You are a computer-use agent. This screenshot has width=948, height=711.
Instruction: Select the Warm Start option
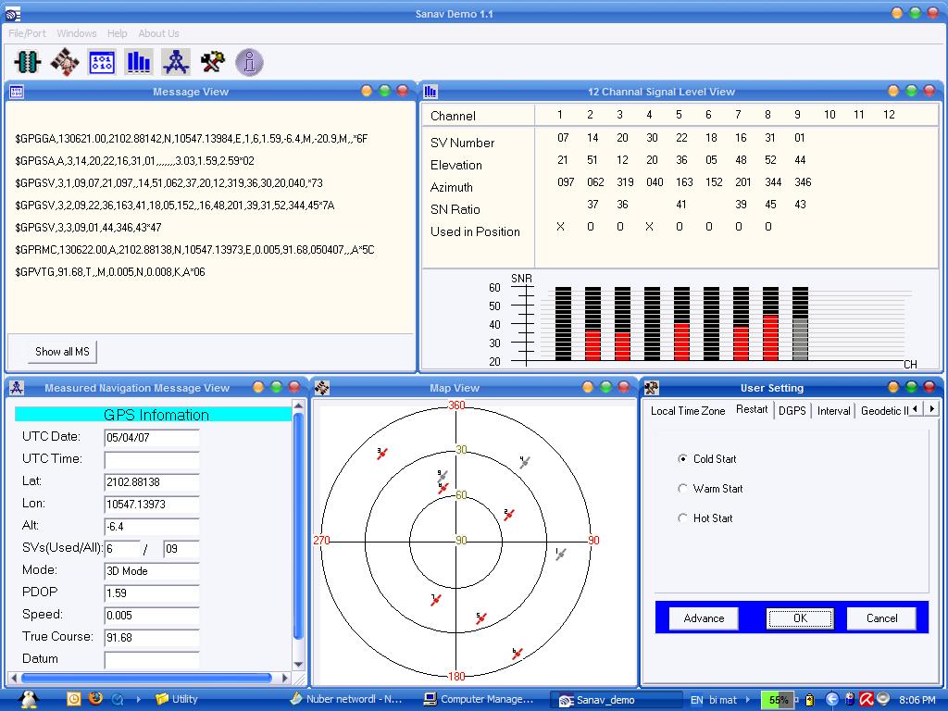pyautogui.click(x=683, y=489)
